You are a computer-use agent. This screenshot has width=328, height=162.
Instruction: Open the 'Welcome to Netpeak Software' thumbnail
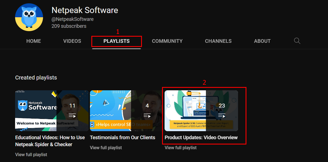pyautogui.click(x=36, y=111)
